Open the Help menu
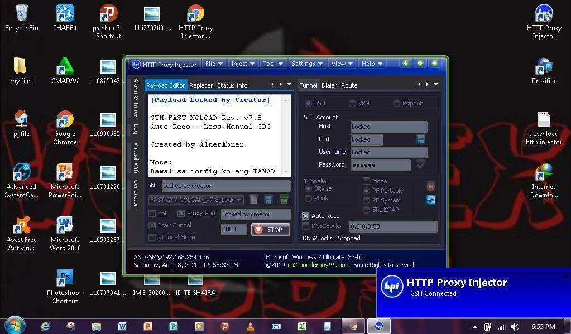 372,64
